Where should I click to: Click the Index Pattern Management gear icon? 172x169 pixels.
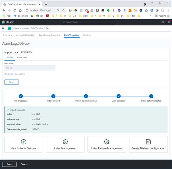coord(107,142)
